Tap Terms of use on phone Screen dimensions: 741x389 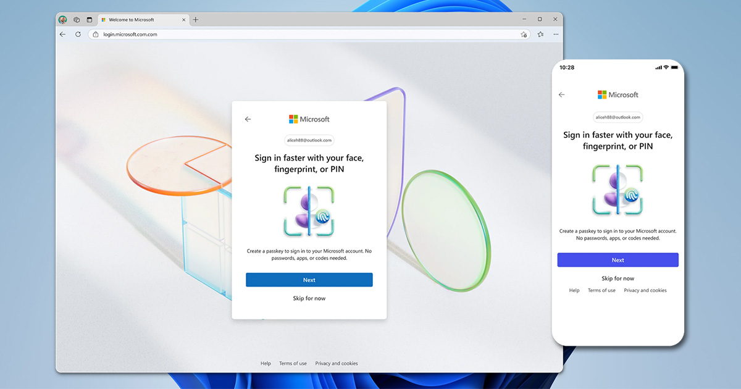click(x=601, y=290)
